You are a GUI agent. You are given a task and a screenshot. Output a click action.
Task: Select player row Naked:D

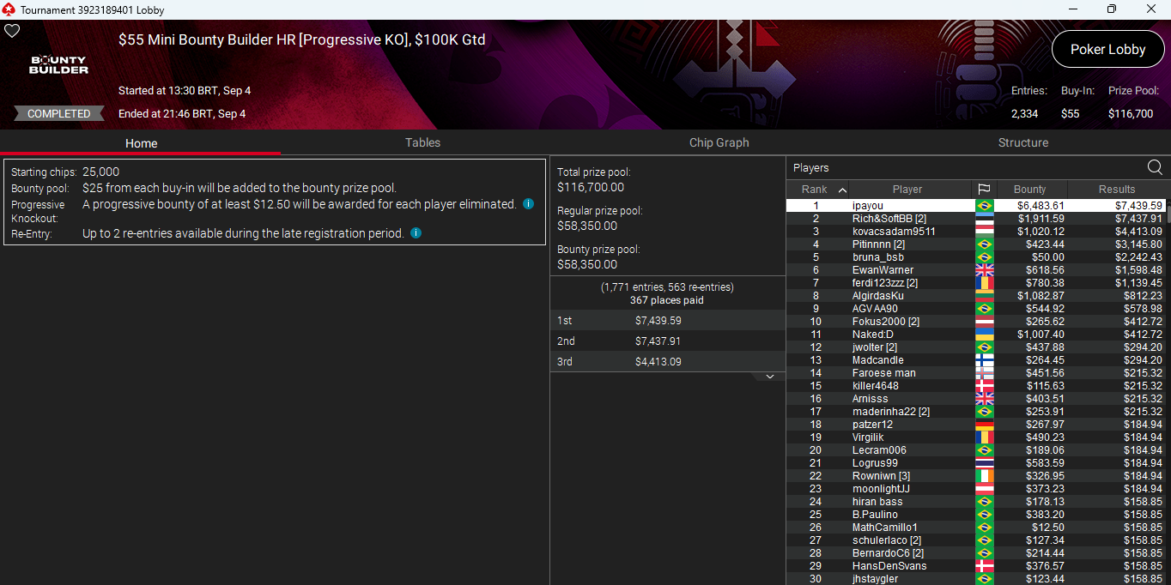coord(975,335)
